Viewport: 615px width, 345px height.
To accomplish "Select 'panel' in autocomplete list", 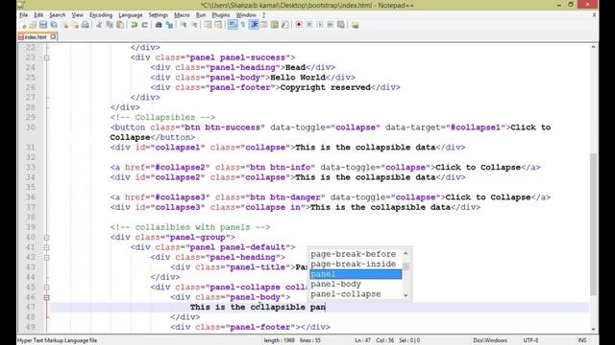I will click(356, 274).
